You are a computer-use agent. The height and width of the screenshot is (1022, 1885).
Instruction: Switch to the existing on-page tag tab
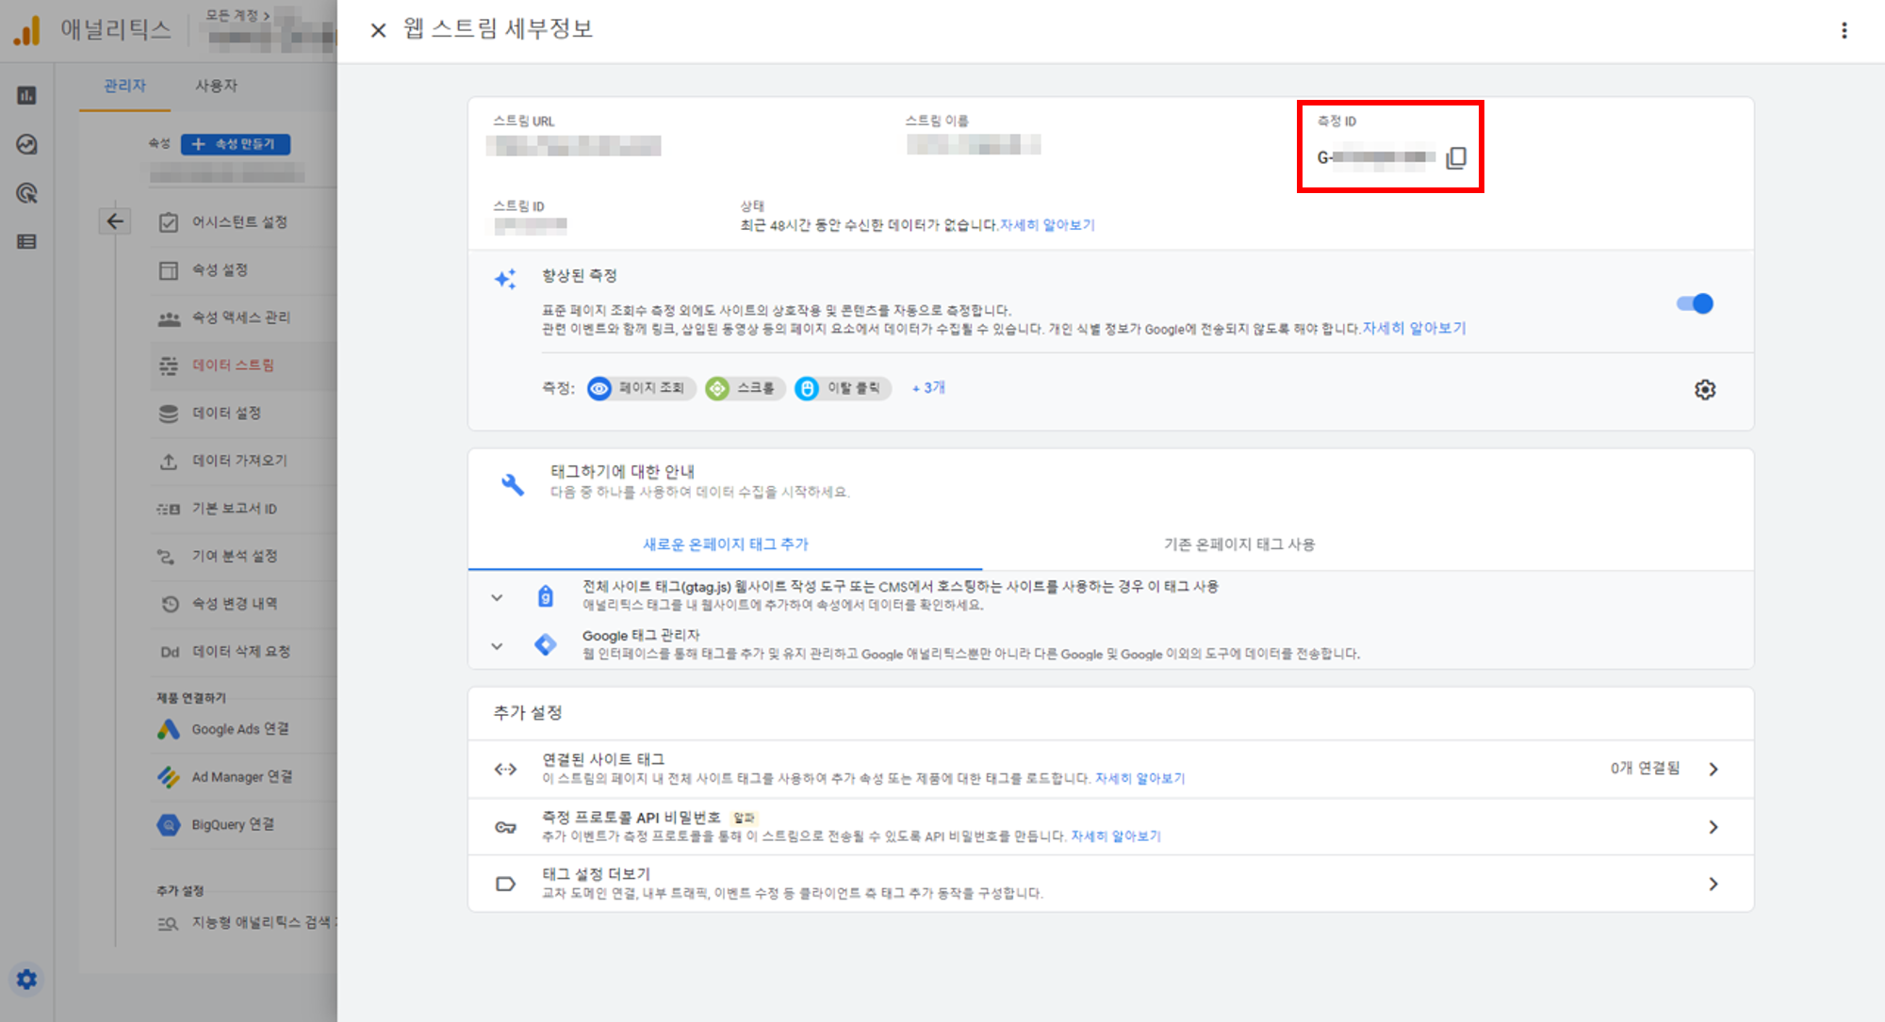coord(1238,543)
